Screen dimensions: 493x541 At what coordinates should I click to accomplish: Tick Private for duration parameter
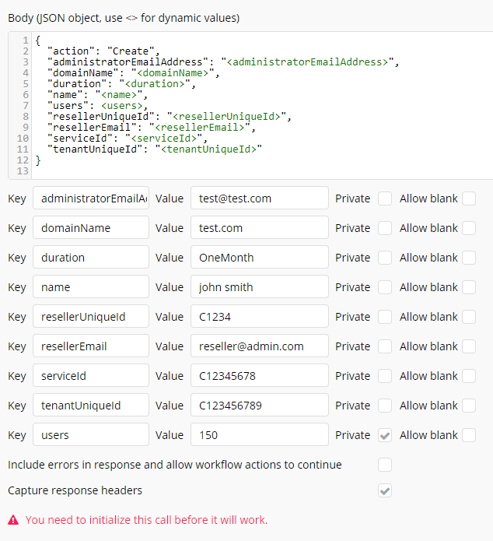click(385, 258)
